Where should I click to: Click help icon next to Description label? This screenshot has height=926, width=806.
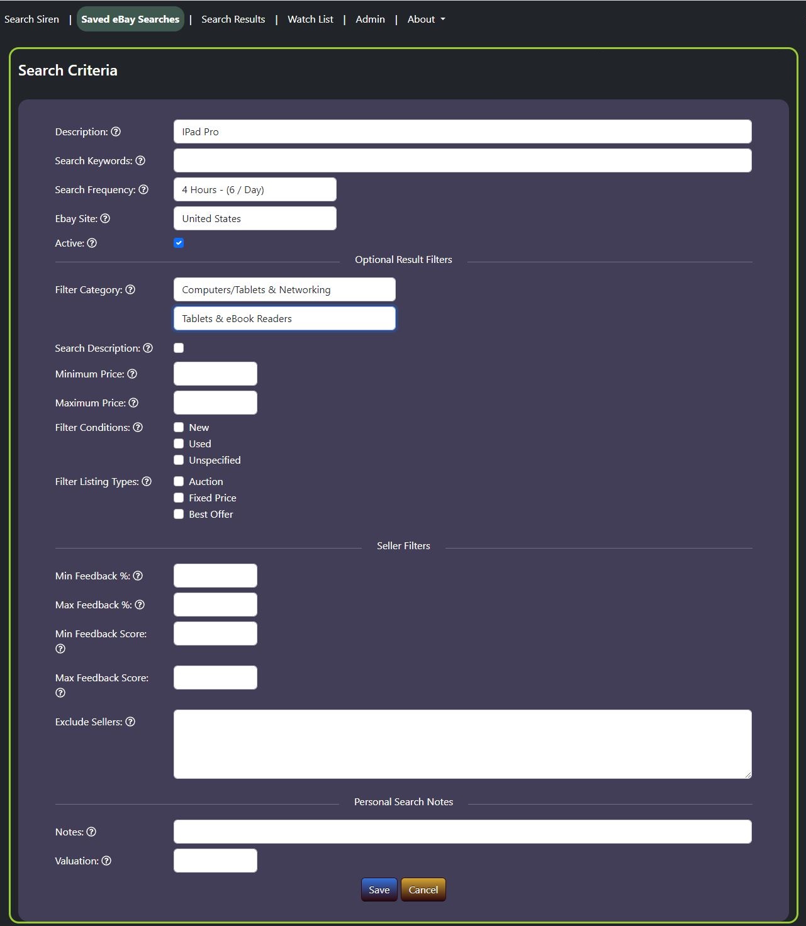pos(116,131)
